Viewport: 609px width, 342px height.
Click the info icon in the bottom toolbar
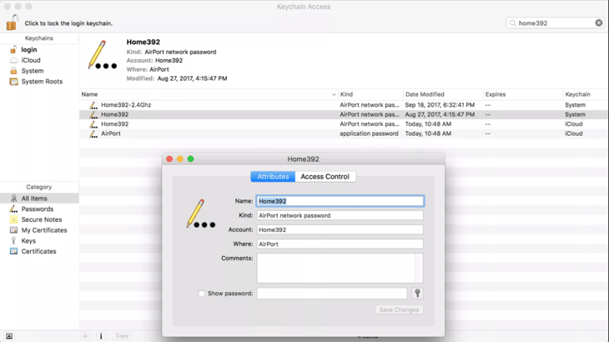pos(101,336)
